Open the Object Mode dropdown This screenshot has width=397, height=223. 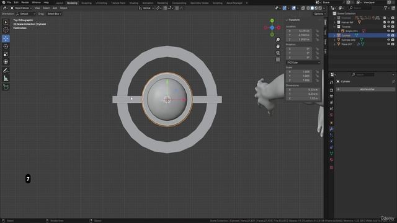(x=21, y=8)
